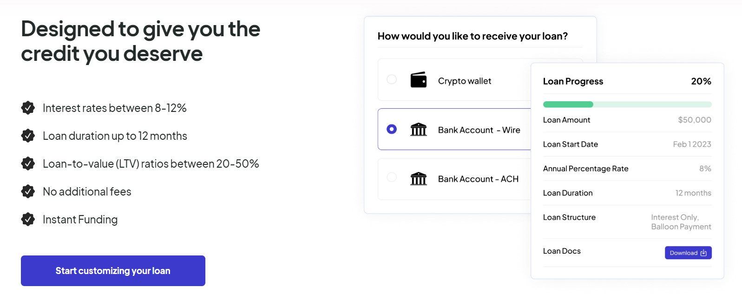Click the bank icon beside Bank Account - Wire
The height and width of the screenshot is (307, 742).
pyautogui.click(x=418, y=130)
